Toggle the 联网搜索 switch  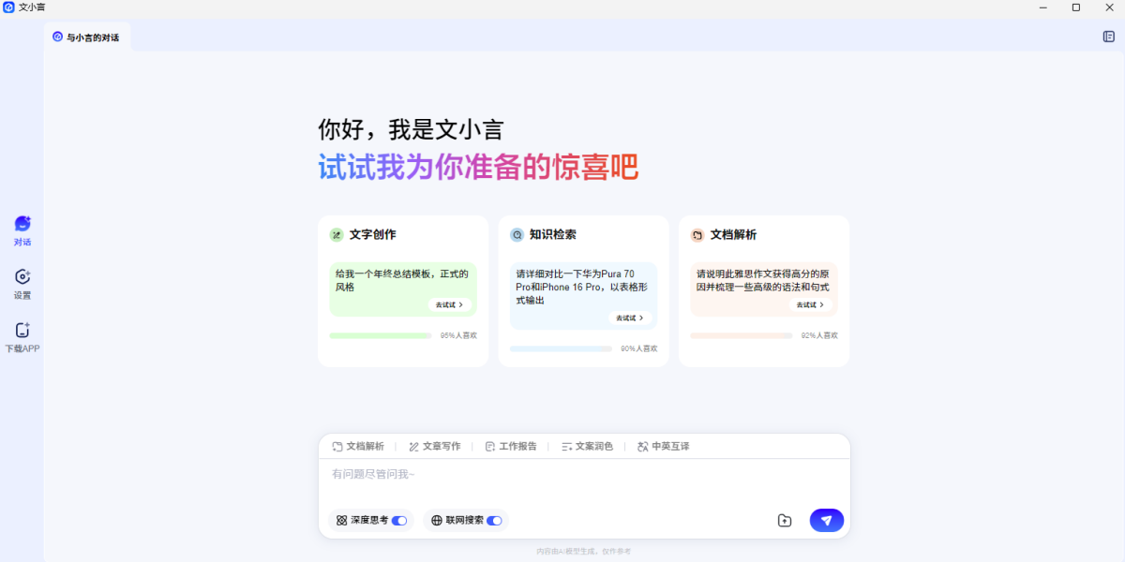494,520
